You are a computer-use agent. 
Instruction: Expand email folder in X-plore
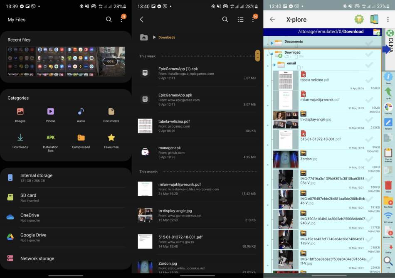coord(274,65)
